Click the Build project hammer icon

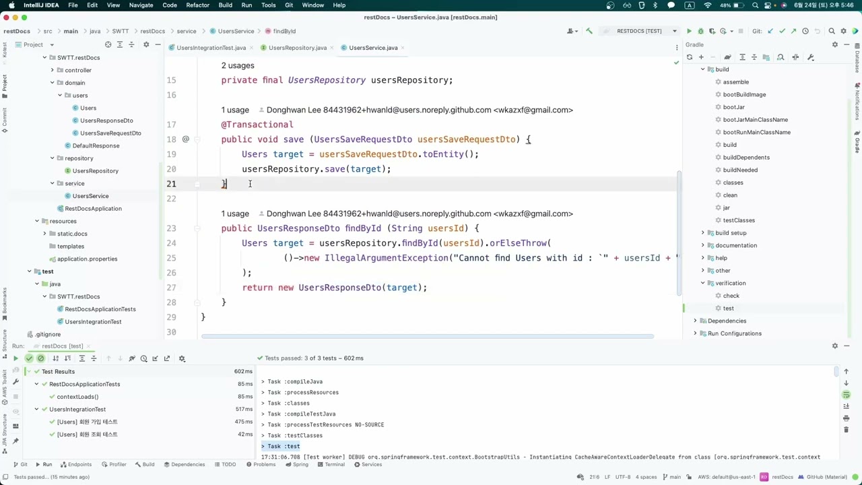pos(589,31)
